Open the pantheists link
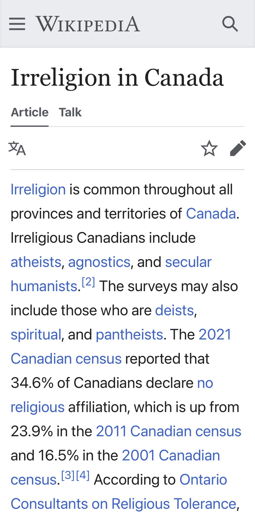The image size is (255, 521). (x=129, y=334)
